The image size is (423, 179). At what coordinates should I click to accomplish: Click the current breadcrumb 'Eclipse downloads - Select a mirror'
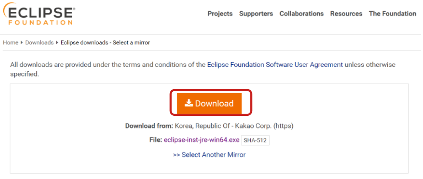105,43
